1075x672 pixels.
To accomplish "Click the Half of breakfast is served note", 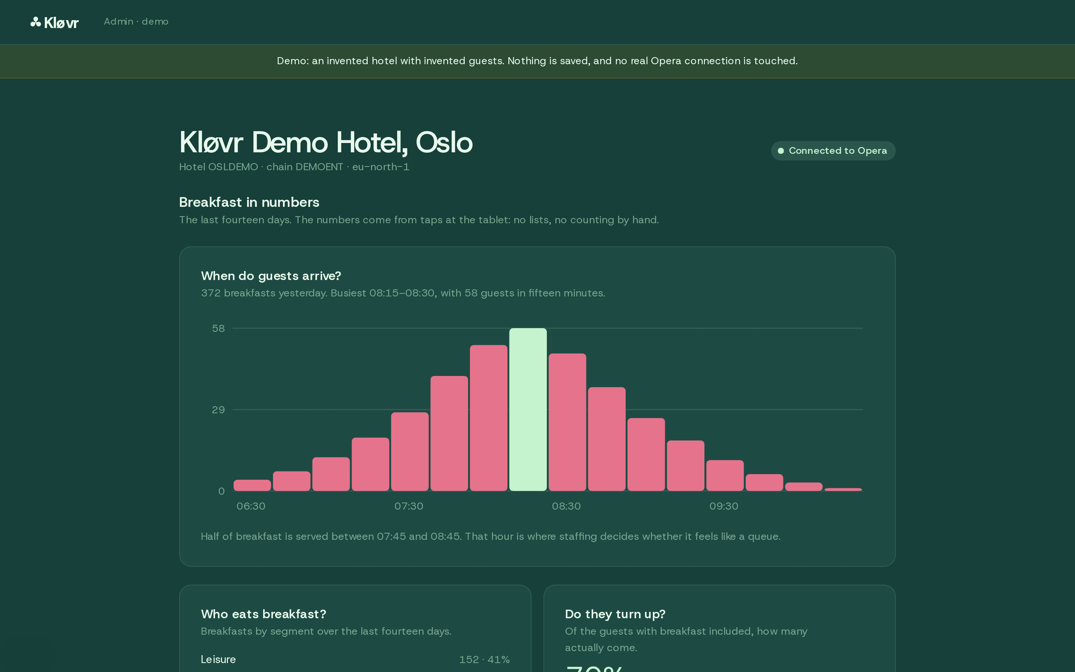I will coord(490,536).
